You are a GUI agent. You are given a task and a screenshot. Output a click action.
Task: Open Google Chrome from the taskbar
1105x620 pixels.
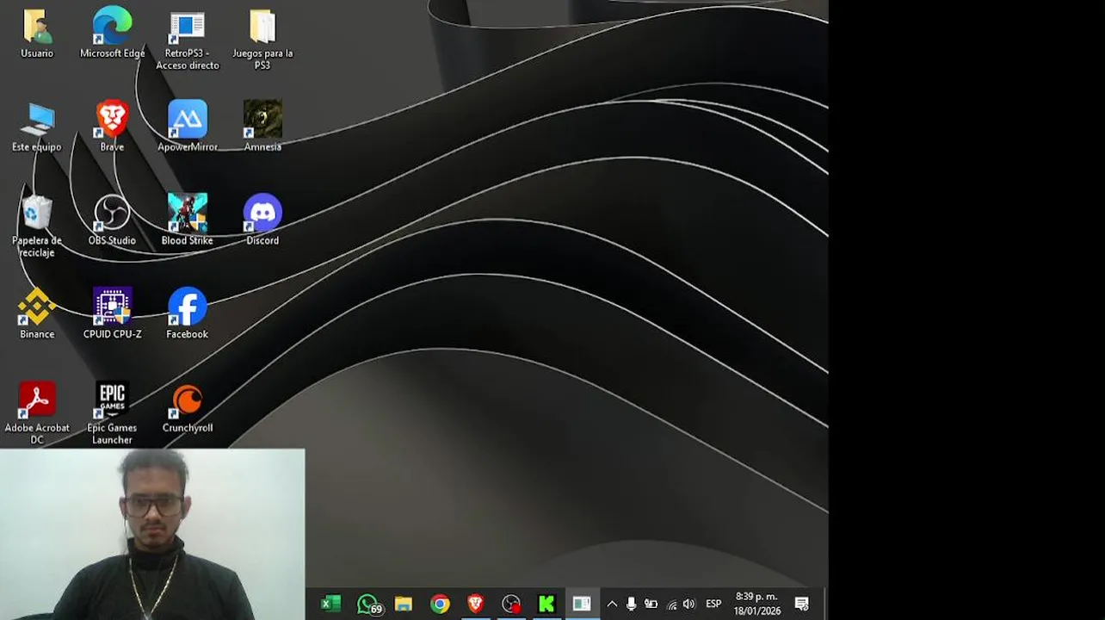pyautogui.click(x=440, y=604)
